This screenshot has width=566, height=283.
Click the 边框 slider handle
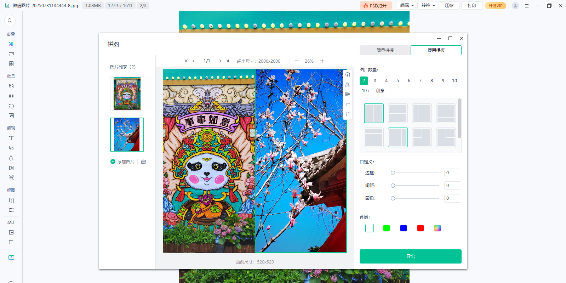[x=393, y=173]
